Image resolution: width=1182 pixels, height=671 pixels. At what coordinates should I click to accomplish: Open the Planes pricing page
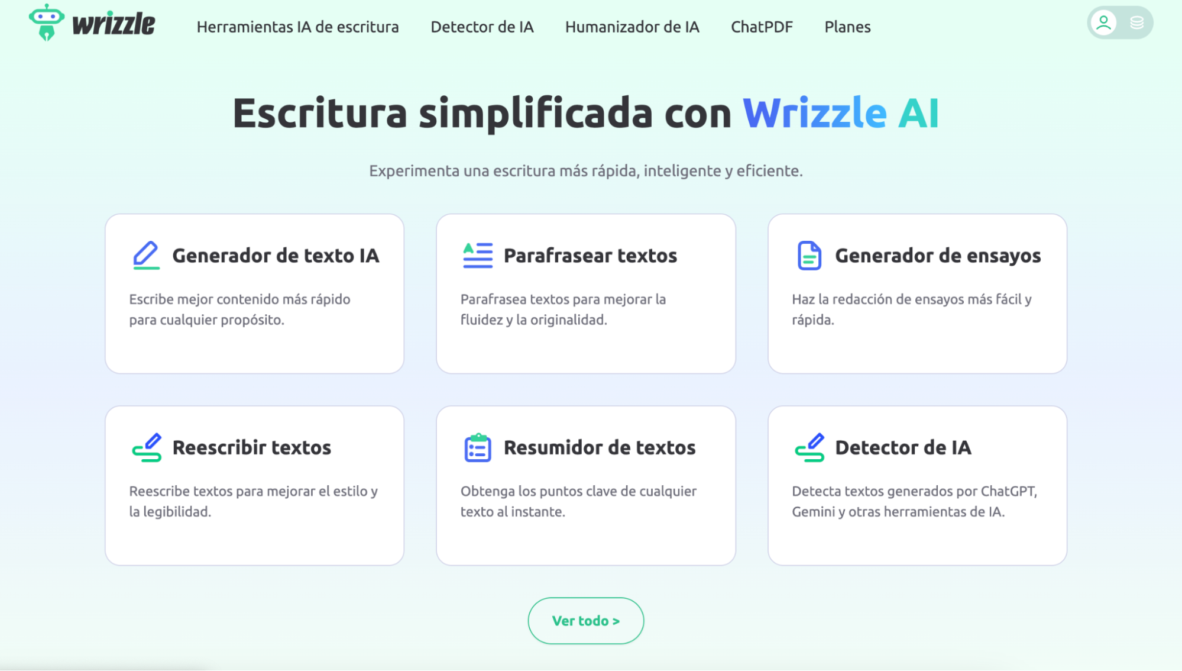(847, 27)
